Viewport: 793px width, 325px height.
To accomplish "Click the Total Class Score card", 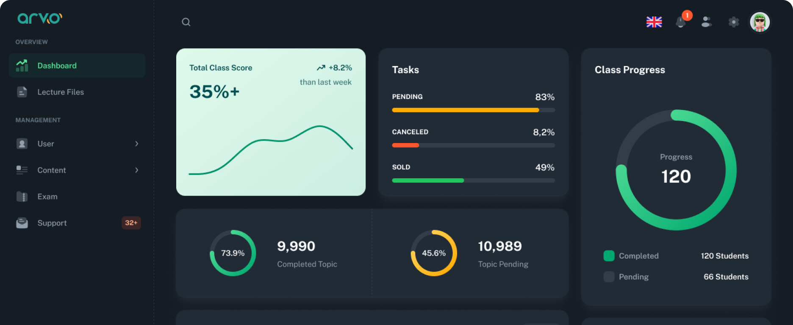I will [271, 122].
